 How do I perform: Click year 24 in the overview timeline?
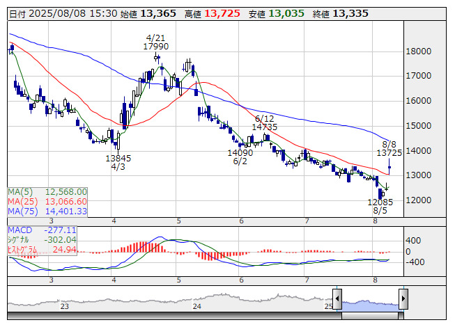click(x=197, y=305)
